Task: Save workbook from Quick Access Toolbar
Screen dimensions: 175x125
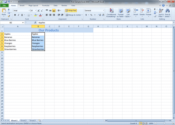Action: click(5, 2)
